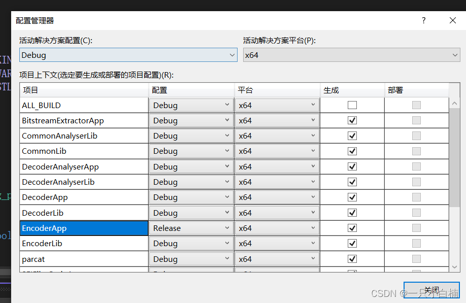Screen dimensions: 466x303
Task: Open configuration dropdown for DecoderLib
Action: [x=191, y=213]
